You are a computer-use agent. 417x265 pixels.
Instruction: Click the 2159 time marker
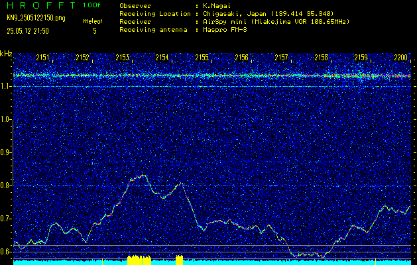pyautogui.click(x=361, y=58)
